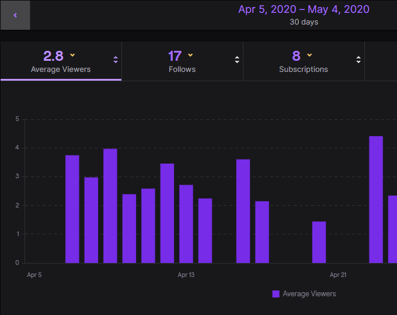Click yellow down trend arrow next to 2.8
The width and height of the screenshot is (397, 315).
coord(72,55)
